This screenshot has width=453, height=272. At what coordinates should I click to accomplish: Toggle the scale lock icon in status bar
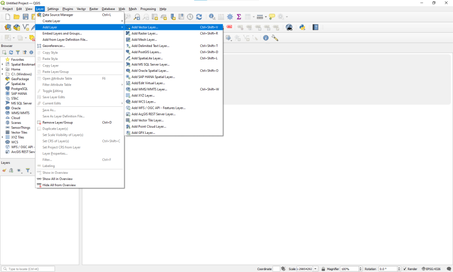click(x=324, y=269)
